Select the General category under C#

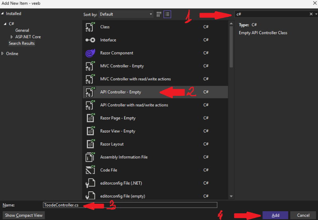22,30
